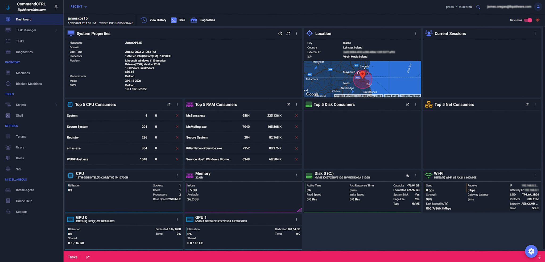Open the RECENT dropdown
The width and height of the screenshot is (545, 262).
coord(78,7)
